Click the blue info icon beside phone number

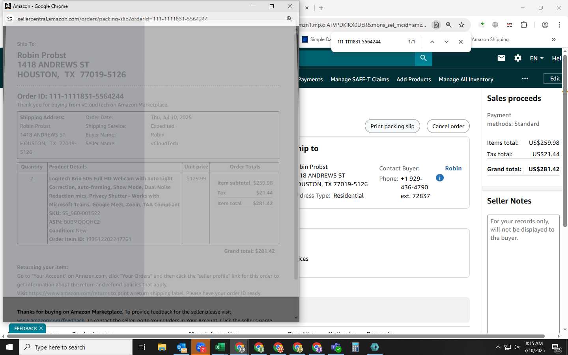[x=440, y=178]
